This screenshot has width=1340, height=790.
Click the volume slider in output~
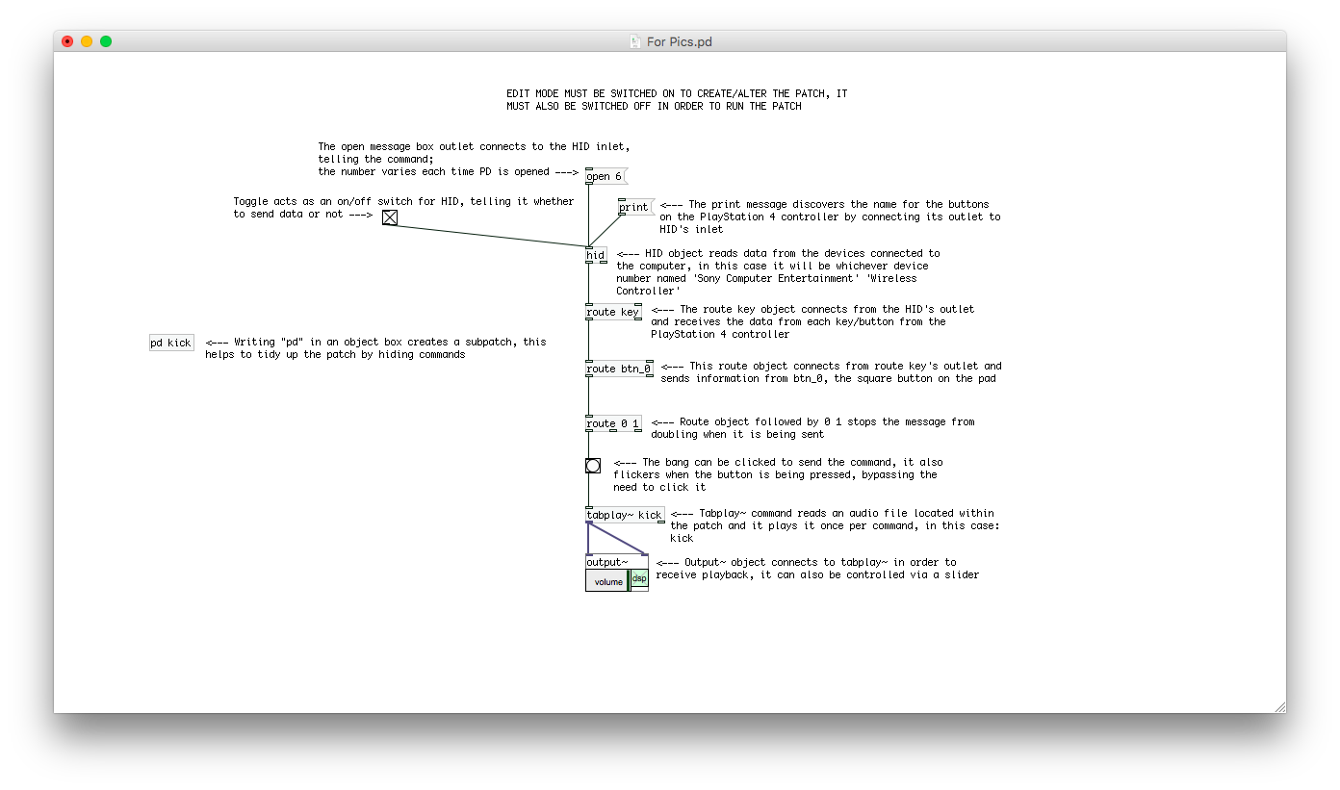pyautogui.click(x=606, y=581)
